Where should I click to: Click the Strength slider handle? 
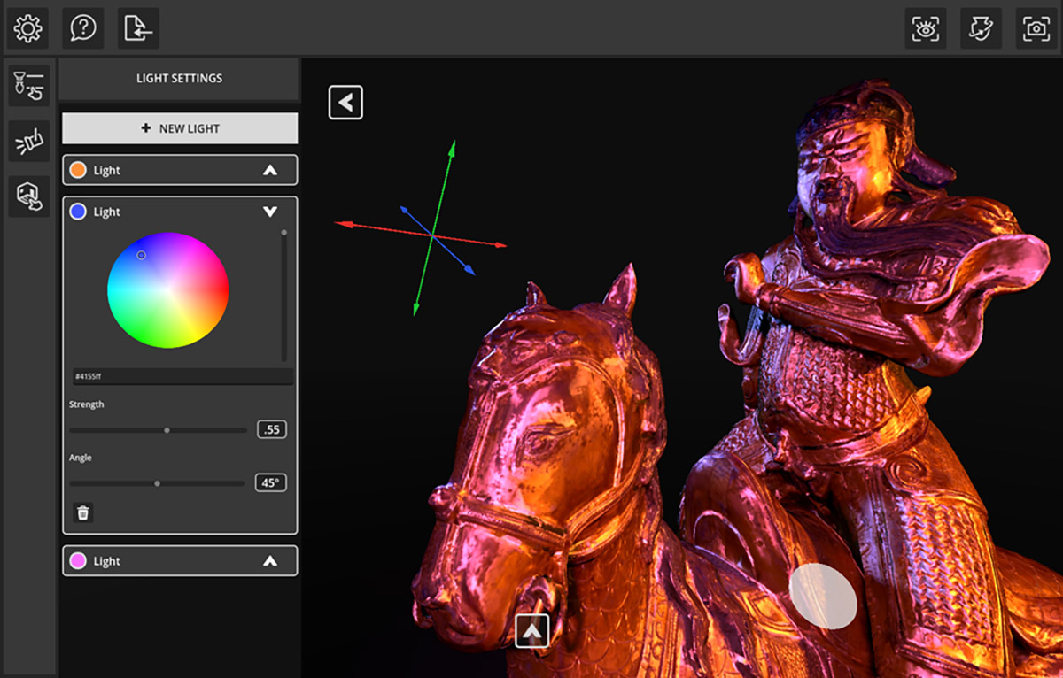click(x=167, y=430)
